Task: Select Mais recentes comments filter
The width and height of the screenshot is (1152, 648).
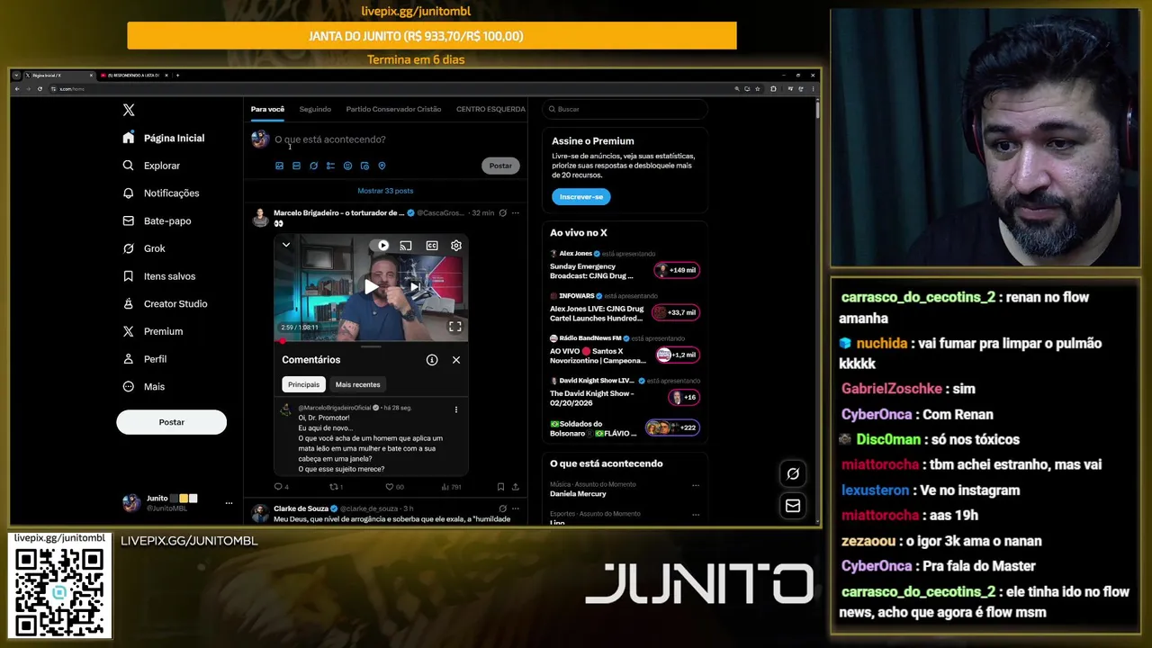Action: 358,384
